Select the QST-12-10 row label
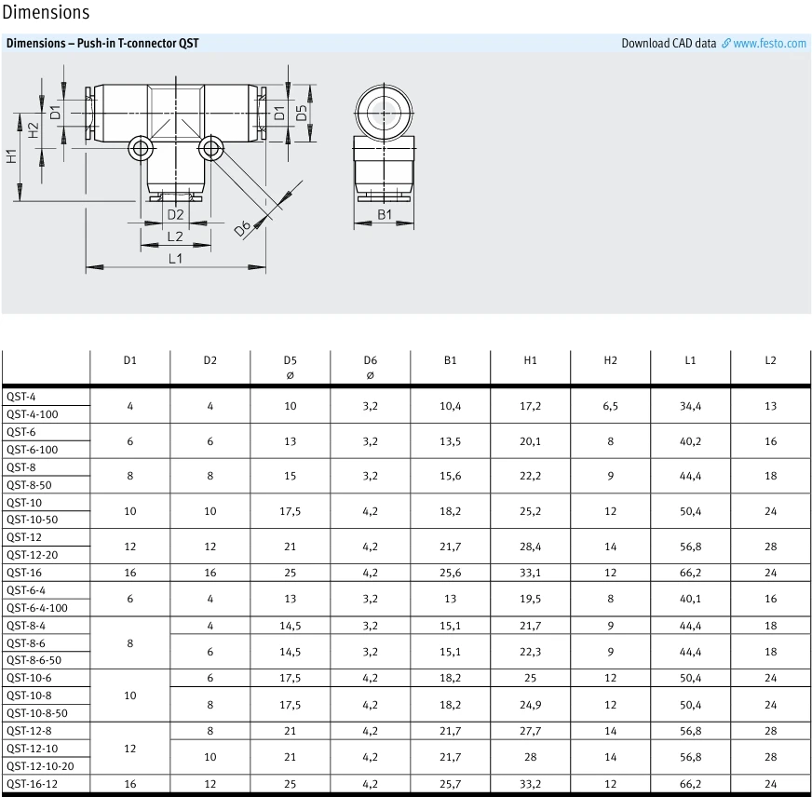Image resolution: width=812 pixels, height=797 pixels. click(x=32, y=749)
